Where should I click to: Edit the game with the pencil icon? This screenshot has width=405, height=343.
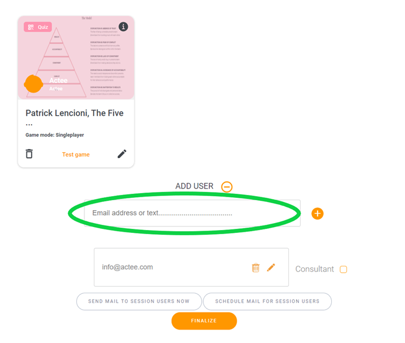[x=122, y=154]
